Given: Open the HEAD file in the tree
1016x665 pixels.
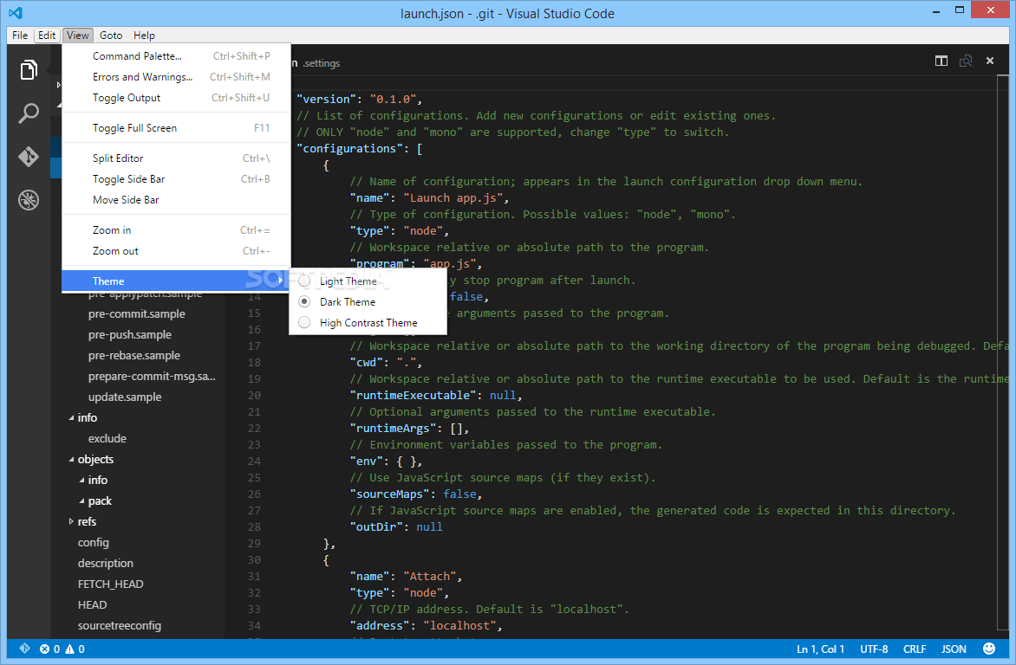Looking at the screenshot, I should 92,604.
